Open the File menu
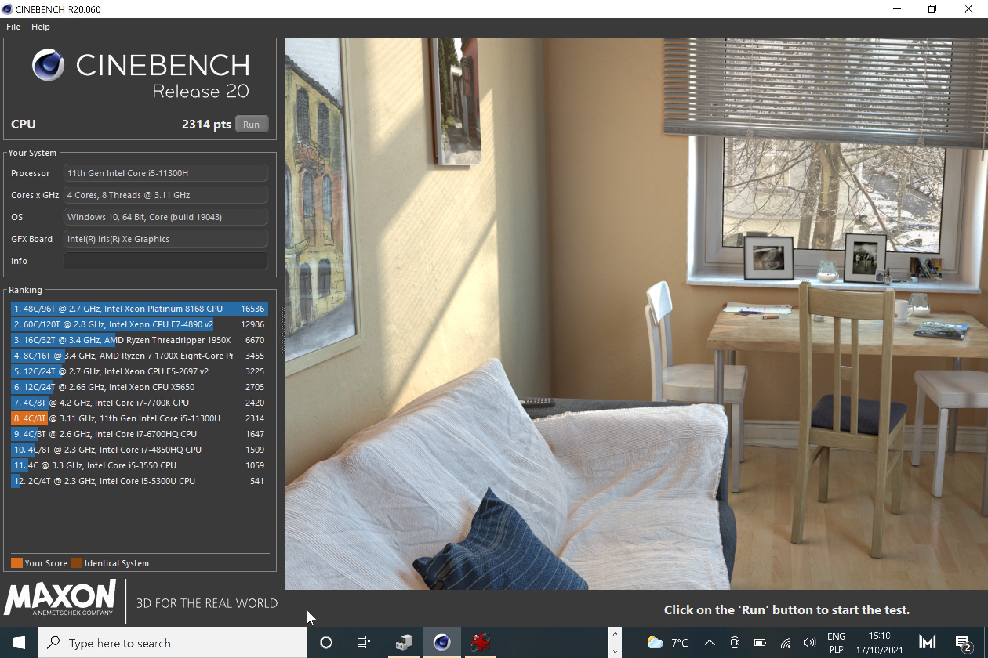Screen dimensions: 988x658 click(x=13, y=27)
